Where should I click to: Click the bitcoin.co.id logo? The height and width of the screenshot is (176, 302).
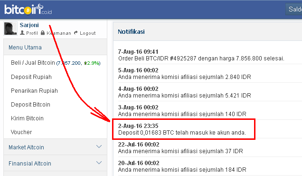(x=28, y=9)
